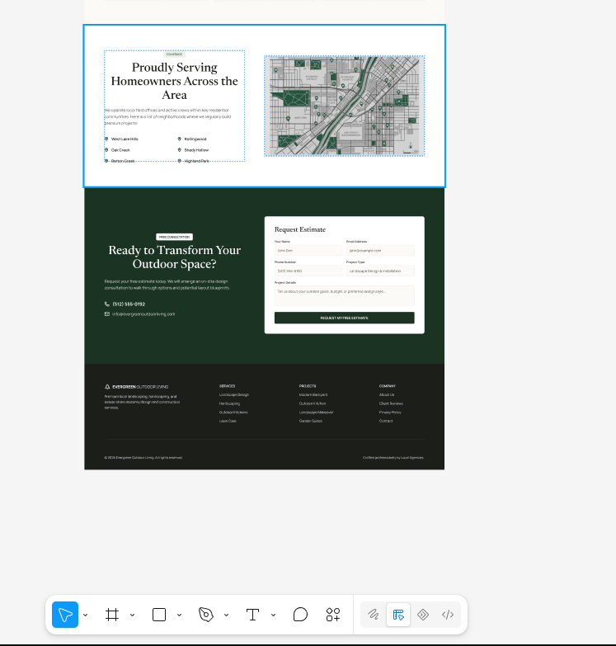The height and width of the screenshot is (646, 616).
Task: Select footer 'PROJECTS' column heading
Action: [308, 386]
